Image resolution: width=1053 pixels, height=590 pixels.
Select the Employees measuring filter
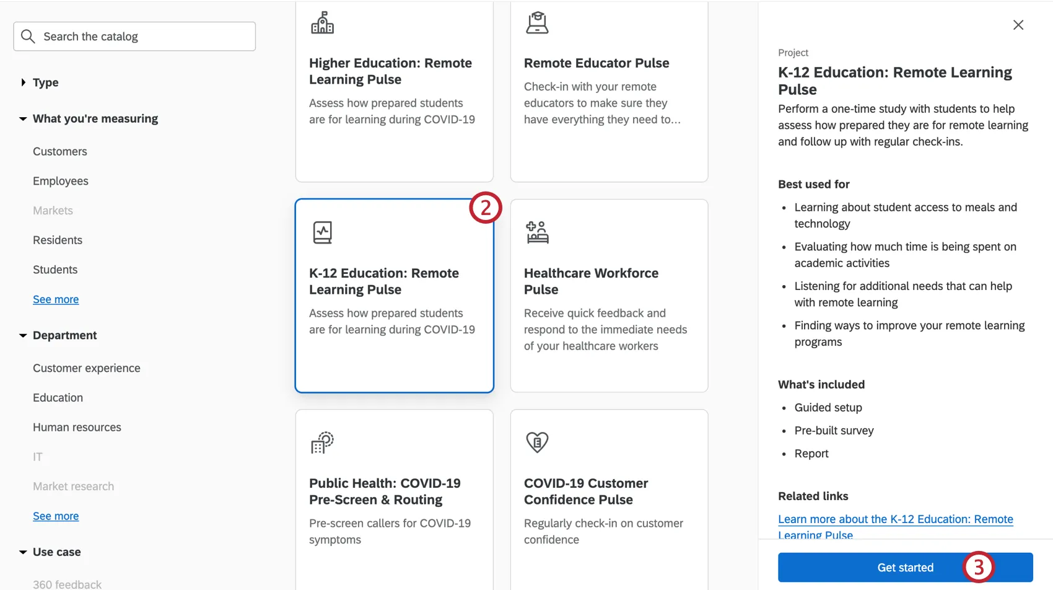60,180
